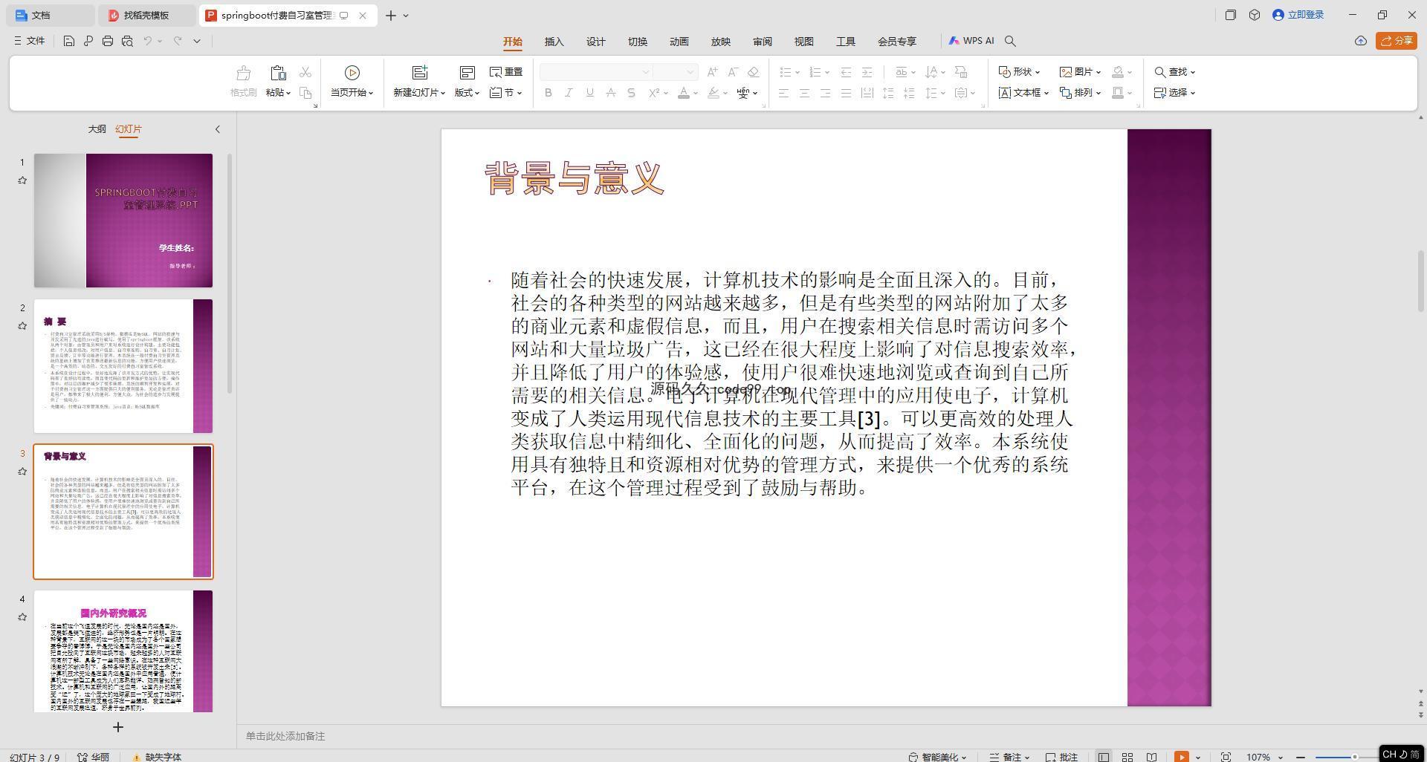Start slideshow from current page icon

pos(352,73)
